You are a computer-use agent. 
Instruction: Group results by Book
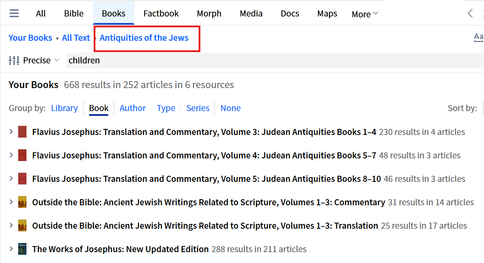click(x=99, y=108)
